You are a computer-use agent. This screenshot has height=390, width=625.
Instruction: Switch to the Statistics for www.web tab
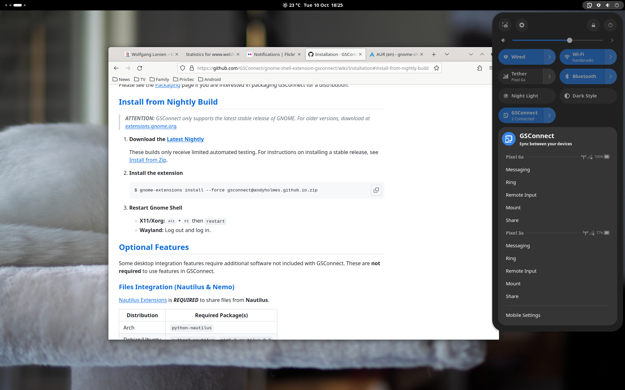(x=210, y=54)
